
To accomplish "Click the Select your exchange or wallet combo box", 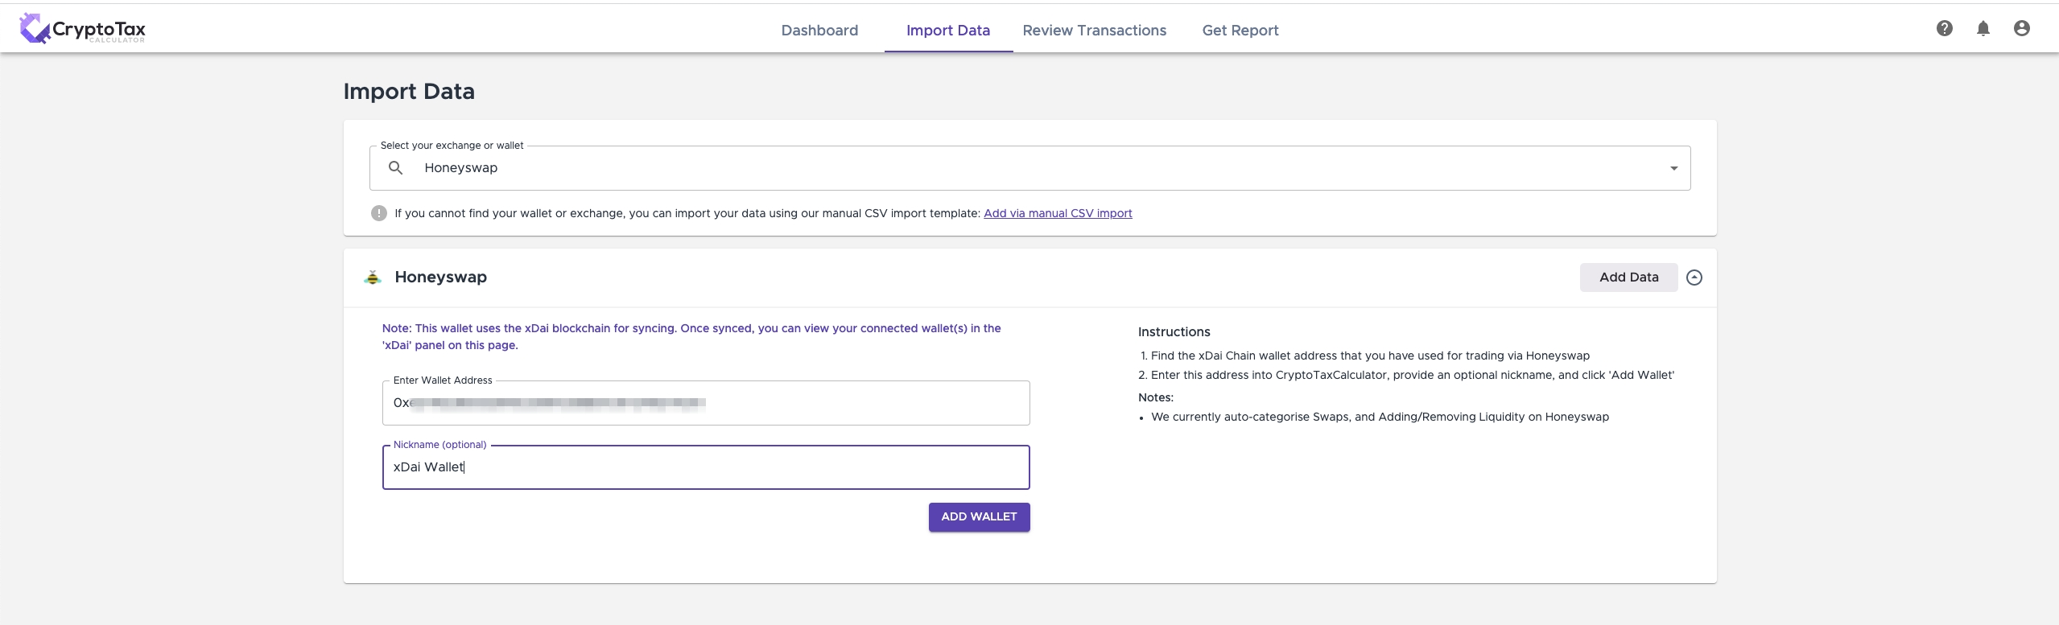I will [x=1029, y=168].
